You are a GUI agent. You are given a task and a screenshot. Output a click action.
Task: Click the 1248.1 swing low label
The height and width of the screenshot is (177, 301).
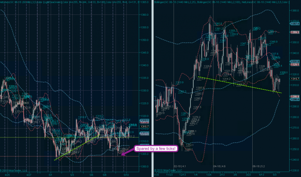pos(189,149)
